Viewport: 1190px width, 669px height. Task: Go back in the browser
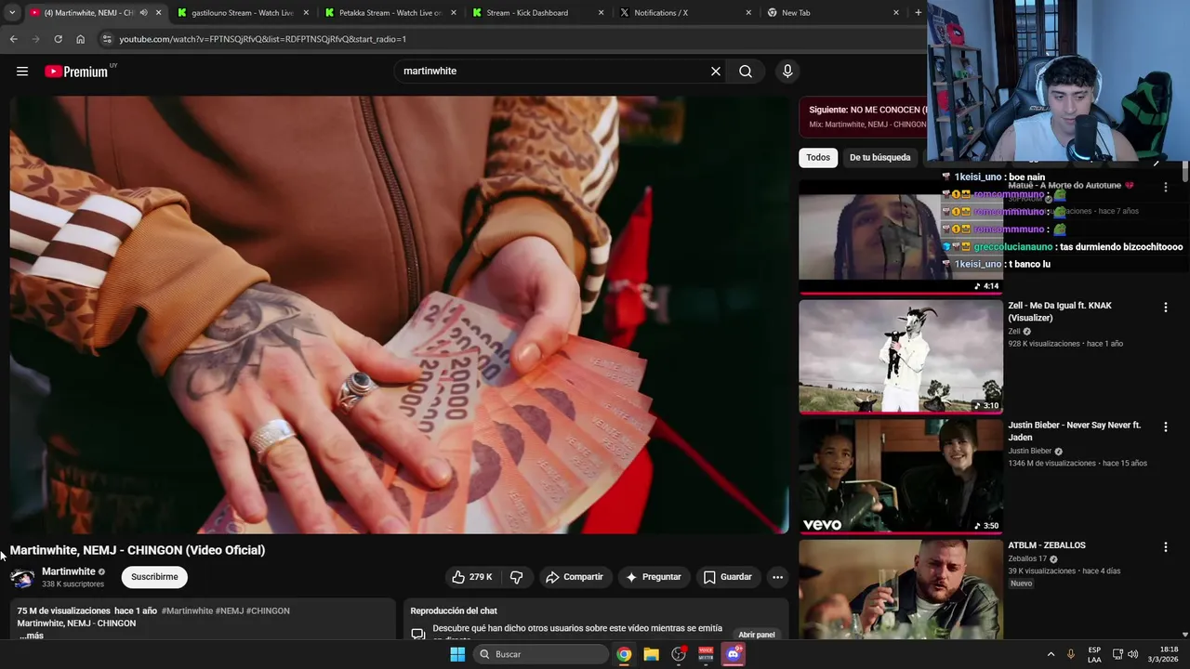pyautogui.click(x=13, y=39)
